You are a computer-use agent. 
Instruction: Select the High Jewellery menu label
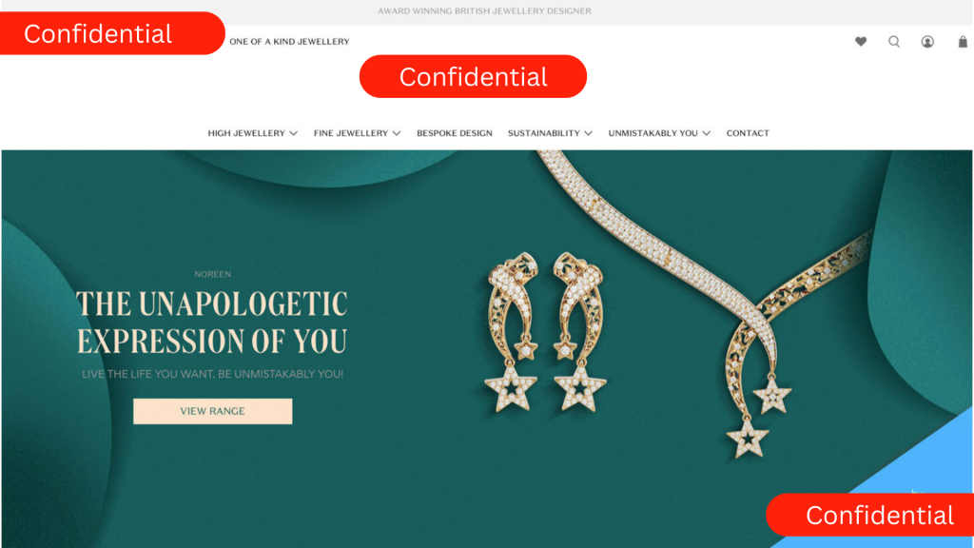(x=246, y=133)
